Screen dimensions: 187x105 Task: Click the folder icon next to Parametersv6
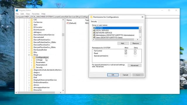[34, 65]
